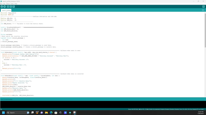Viewport: 206px width, 115px height.
Task: Click the Arduino IDE taskbar icon
Action: click(x=70, y=113)
